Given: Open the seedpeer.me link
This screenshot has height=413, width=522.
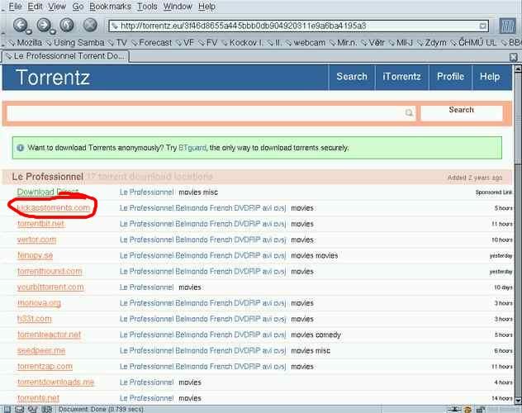Looking at the screenshot, I should 41,350.
